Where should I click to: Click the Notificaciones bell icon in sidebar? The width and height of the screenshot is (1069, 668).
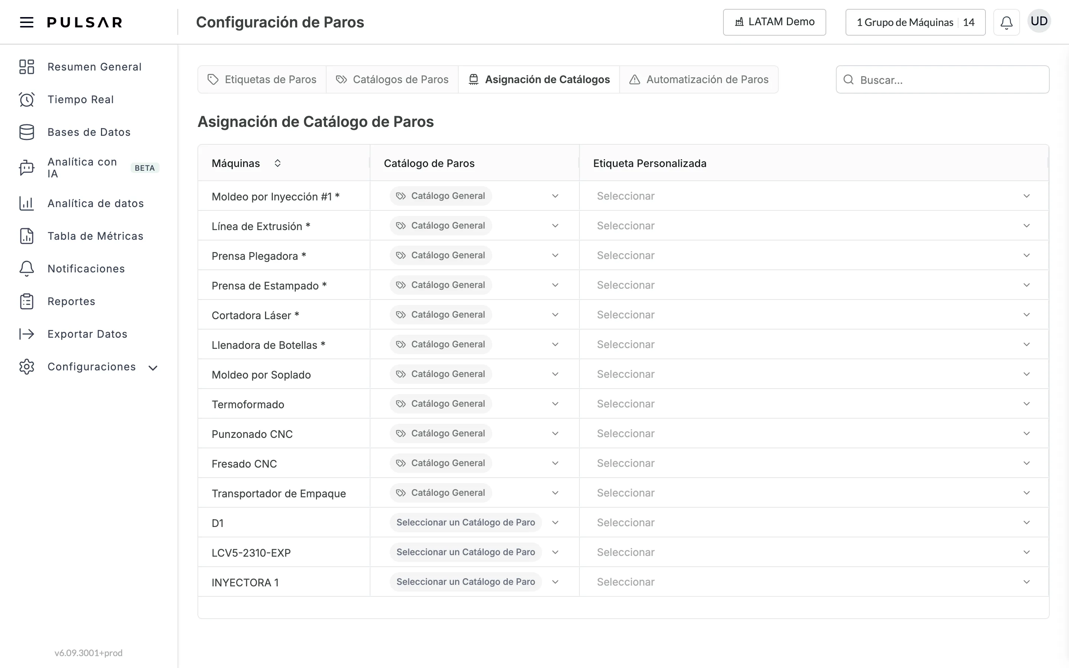(26, 269)
